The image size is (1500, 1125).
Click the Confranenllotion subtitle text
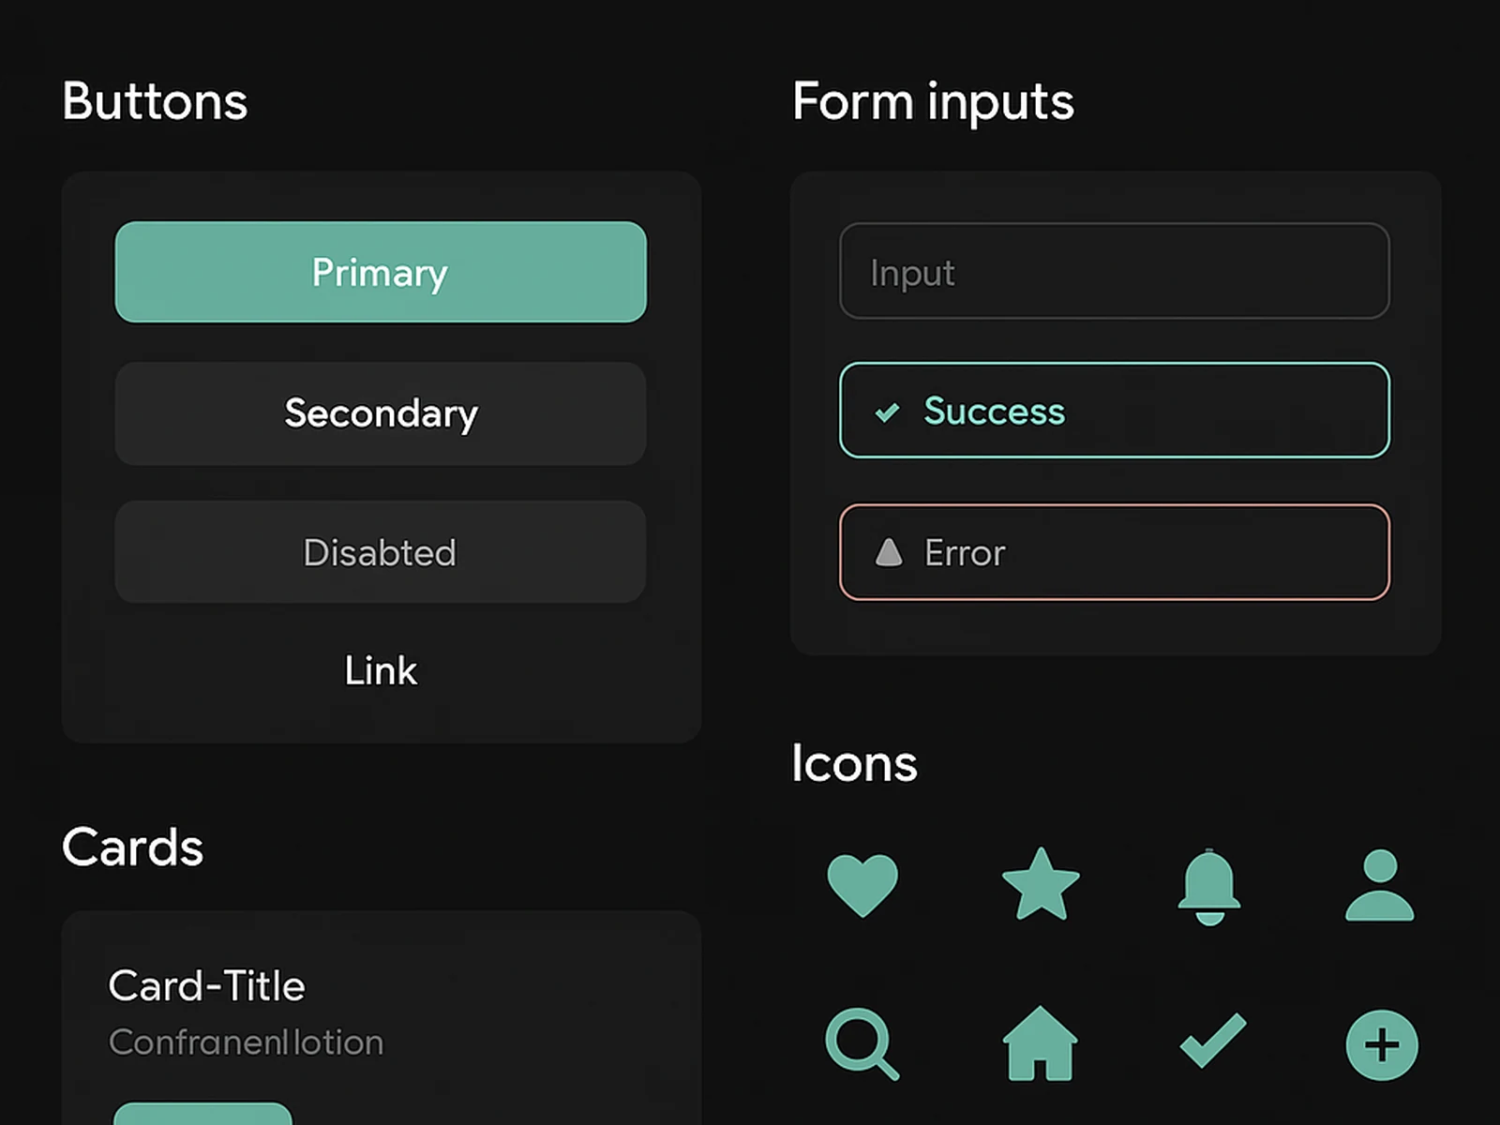coord(246,1042)
